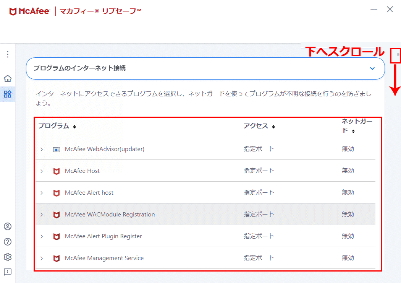The image size is (401, 283).
Task: Click the ネットガード column header
Action: pyautogui.click(x=357, y=126)
